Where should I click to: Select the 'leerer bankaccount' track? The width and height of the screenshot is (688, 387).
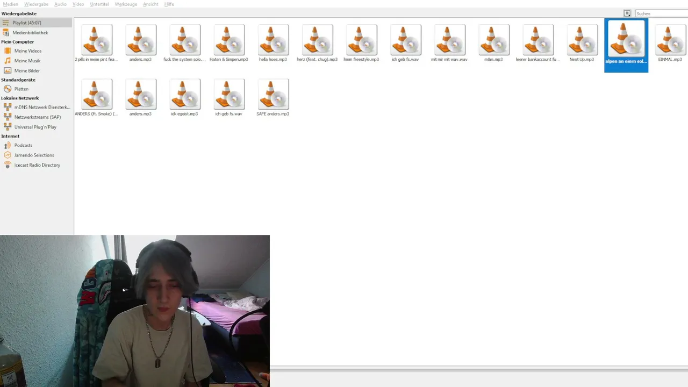point(537,43)
